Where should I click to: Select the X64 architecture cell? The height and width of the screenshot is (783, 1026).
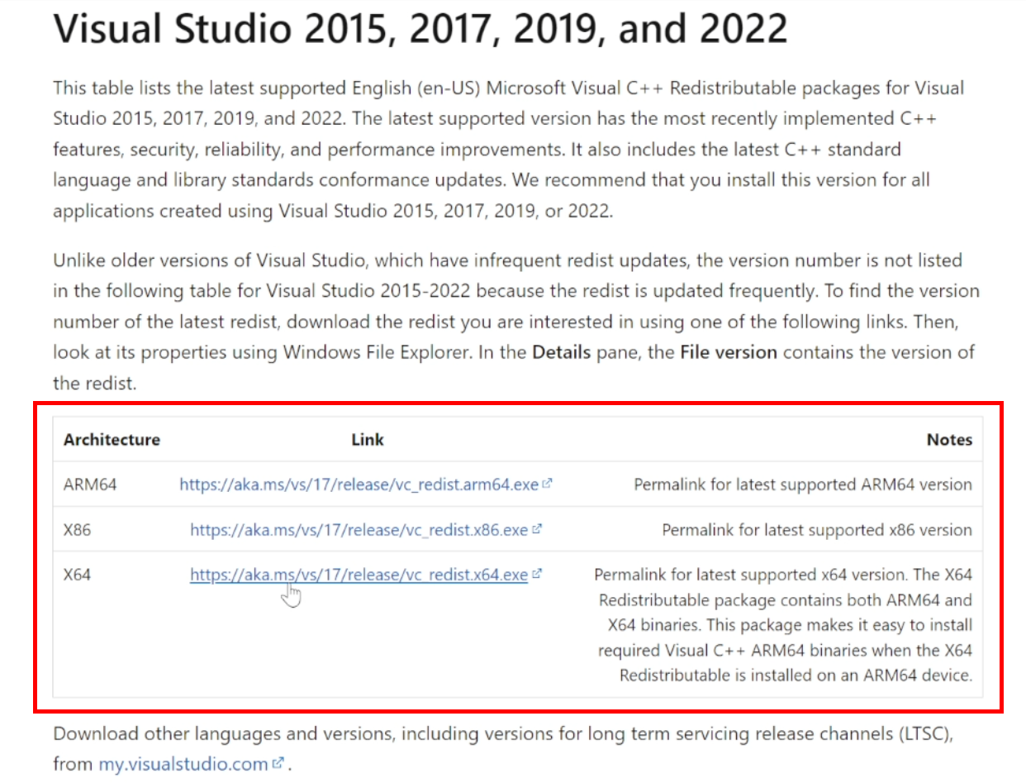(x=77, y=575)
